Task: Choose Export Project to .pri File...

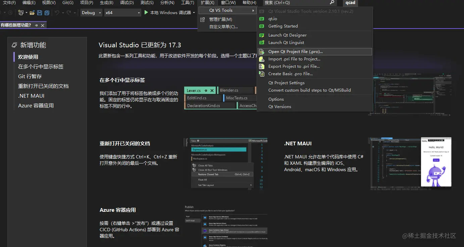Action: tap(315, 66)
